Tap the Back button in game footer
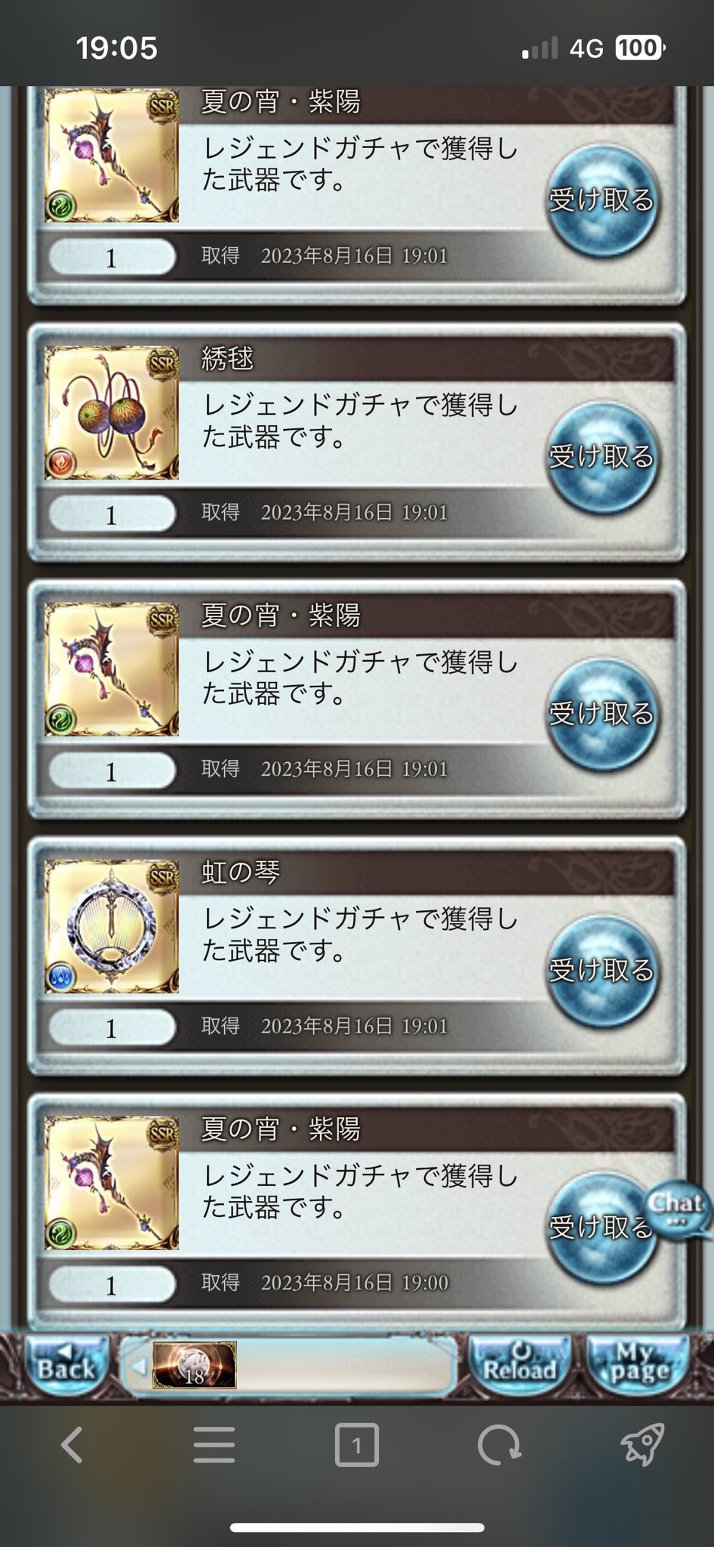 (x=66, y=1365)
